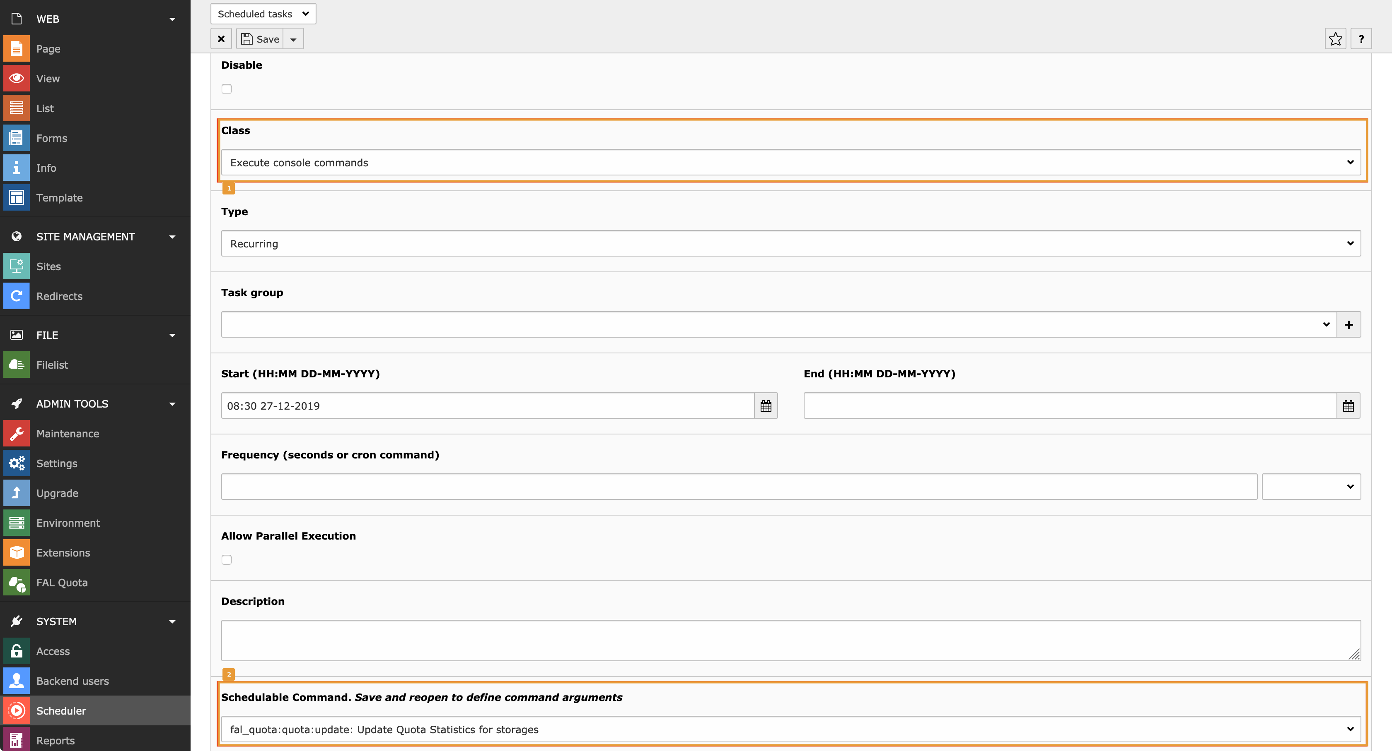Select Maintenance in the module menu
The width and height of the screenshot is (1392, 751).
point(95,433)
